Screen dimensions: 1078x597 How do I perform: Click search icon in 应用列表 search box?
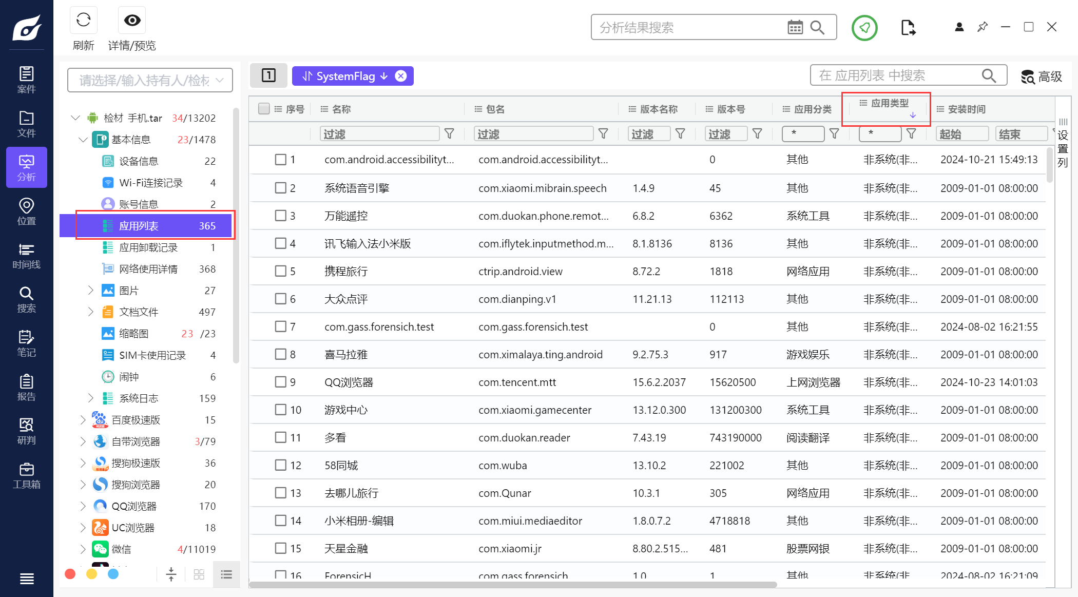[x=989, y=75]
